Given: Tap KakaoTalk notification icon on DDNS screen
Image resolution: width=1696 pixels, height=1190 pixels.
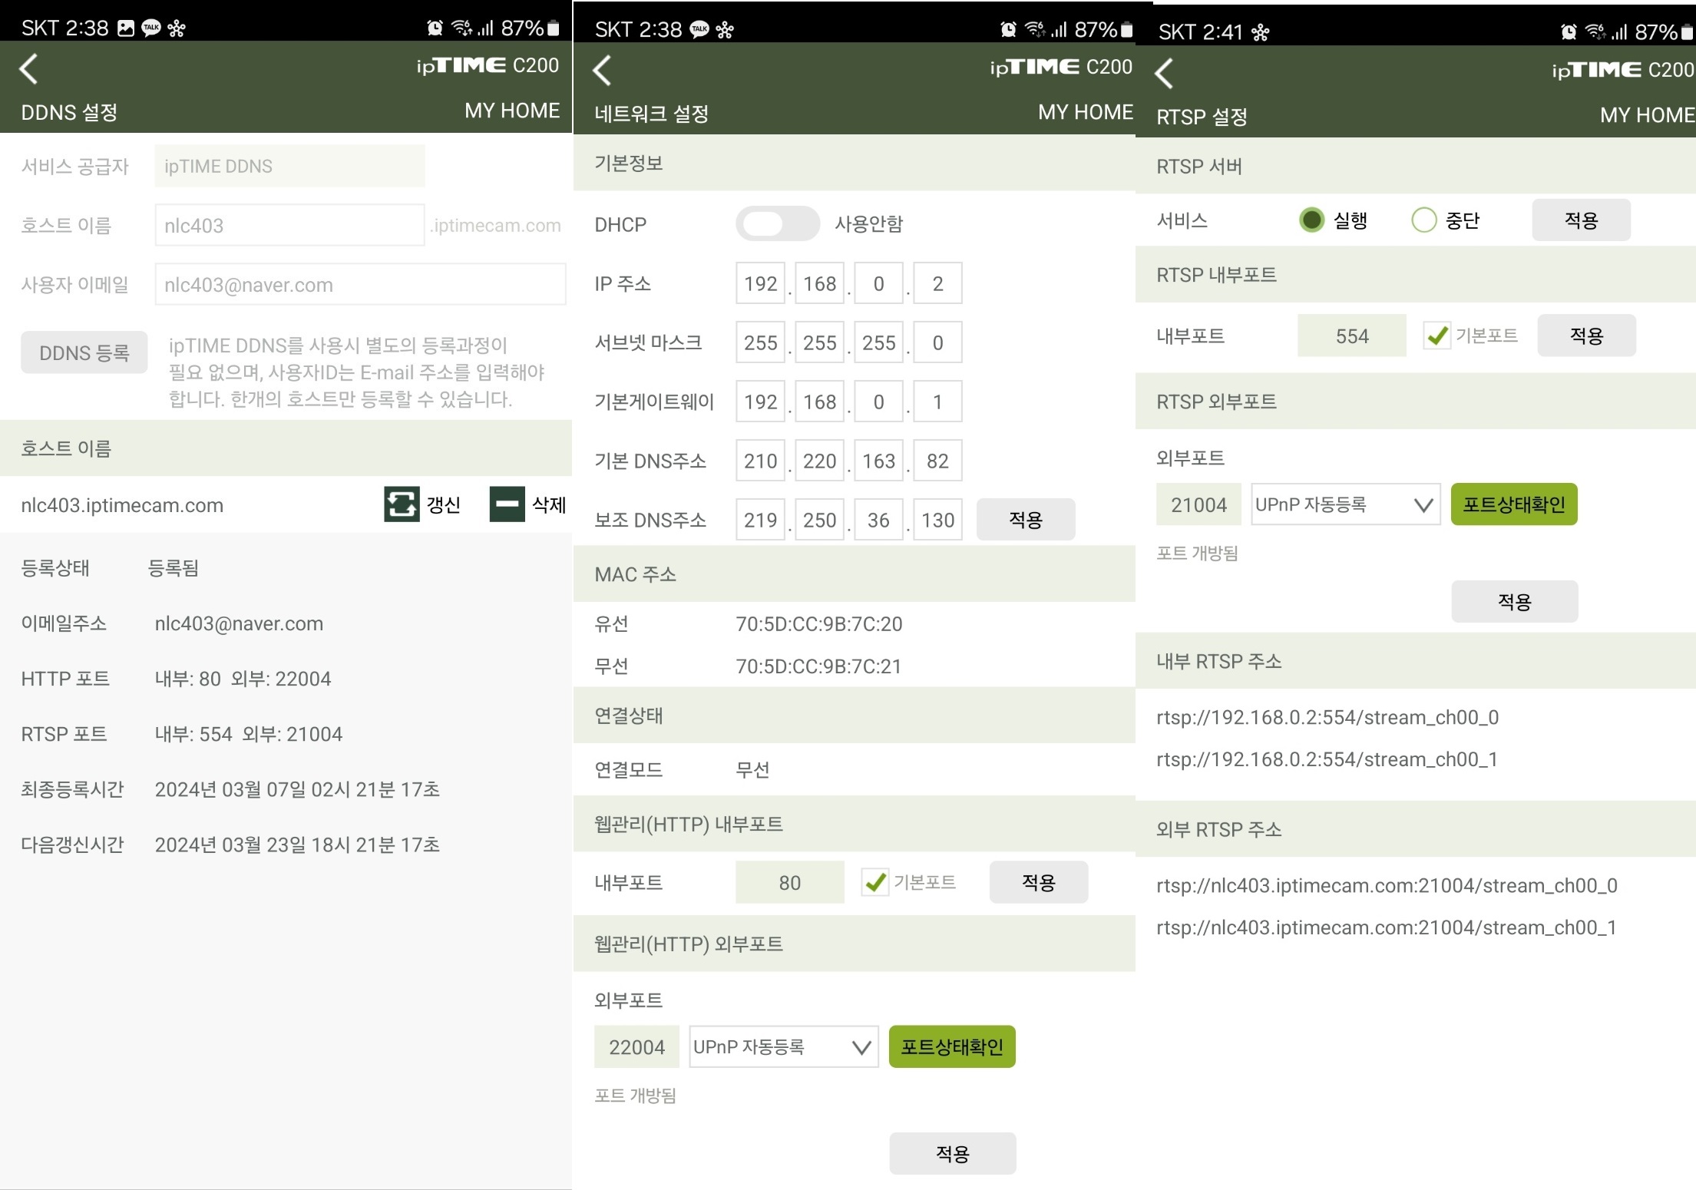Looking at the screenshot, I should click(x=151, y=28).
